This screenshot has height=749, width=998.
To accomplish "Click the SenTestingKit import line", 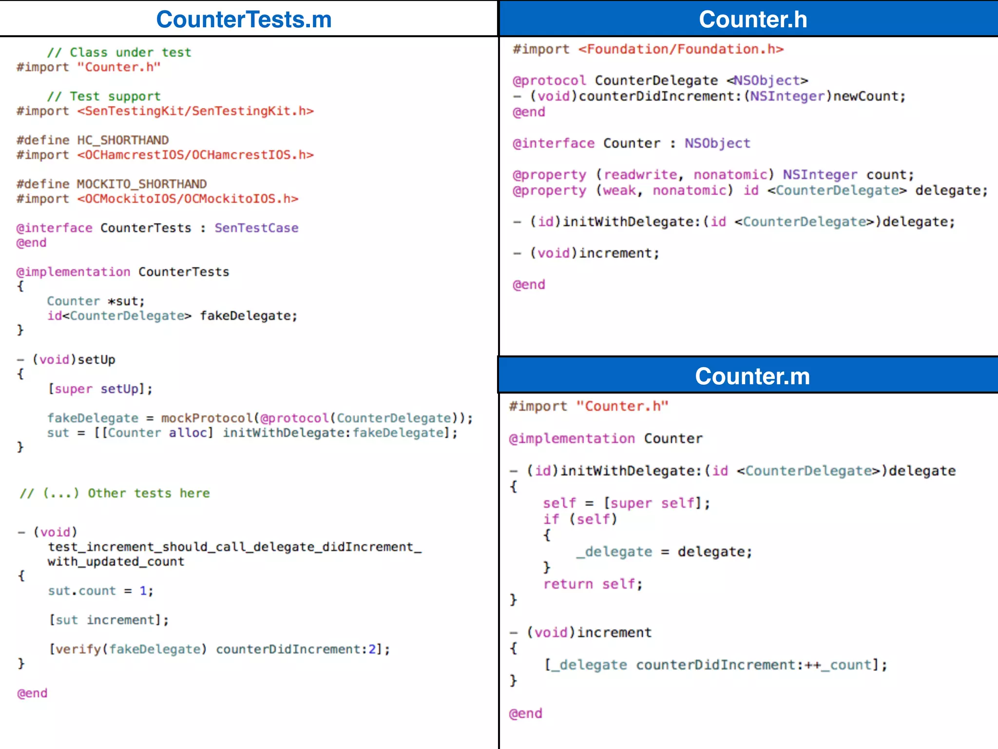I will (x=165, y=111).
